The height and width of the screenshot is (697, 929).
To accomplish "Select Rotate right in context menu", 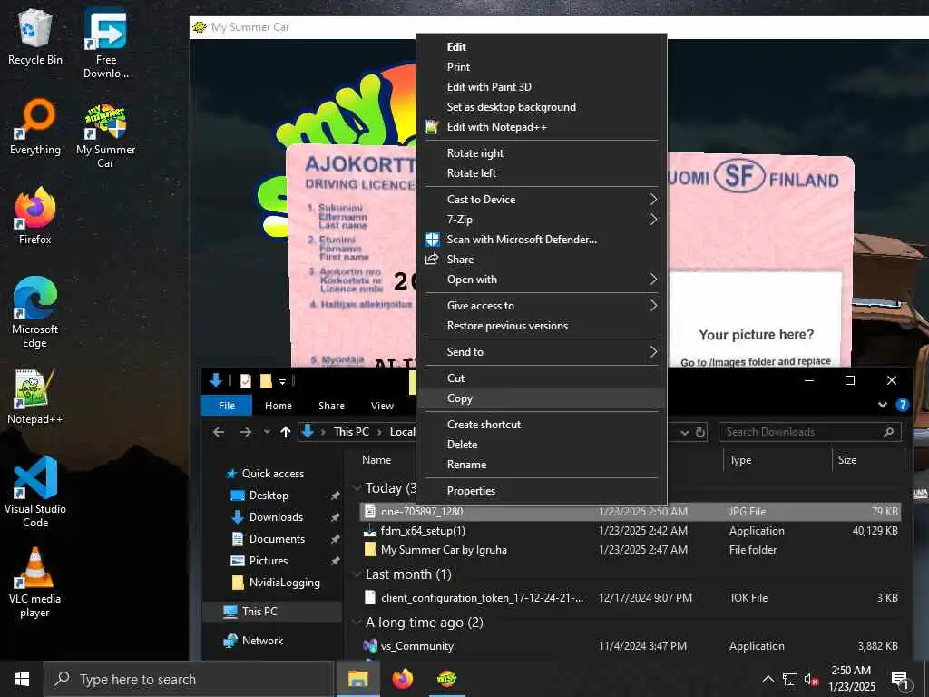I will (542, 152).
